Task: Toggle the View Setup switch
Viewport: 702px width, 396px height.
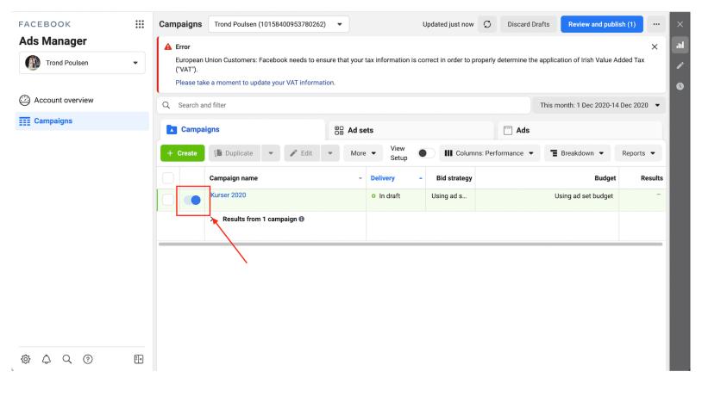Action: pos(425,153)
